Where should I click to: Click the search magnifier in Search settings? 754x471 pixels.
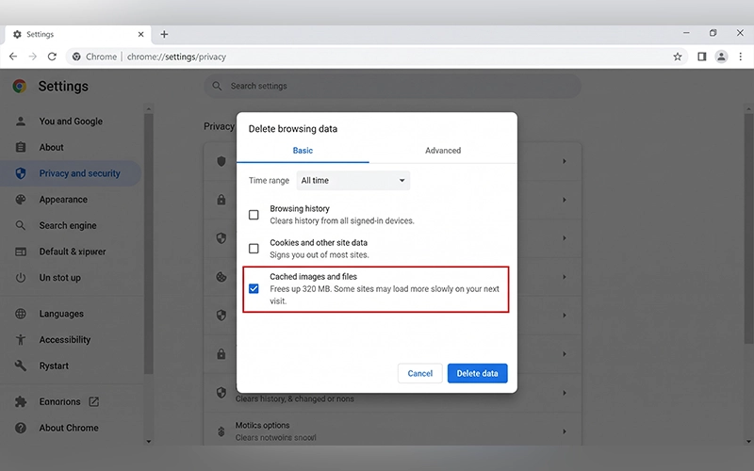pyautogui.click(x=217, y=86)
